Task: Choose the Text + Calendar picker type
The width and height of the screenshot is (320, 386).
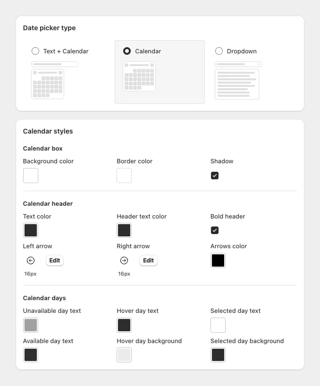Action: coord(35,51)
